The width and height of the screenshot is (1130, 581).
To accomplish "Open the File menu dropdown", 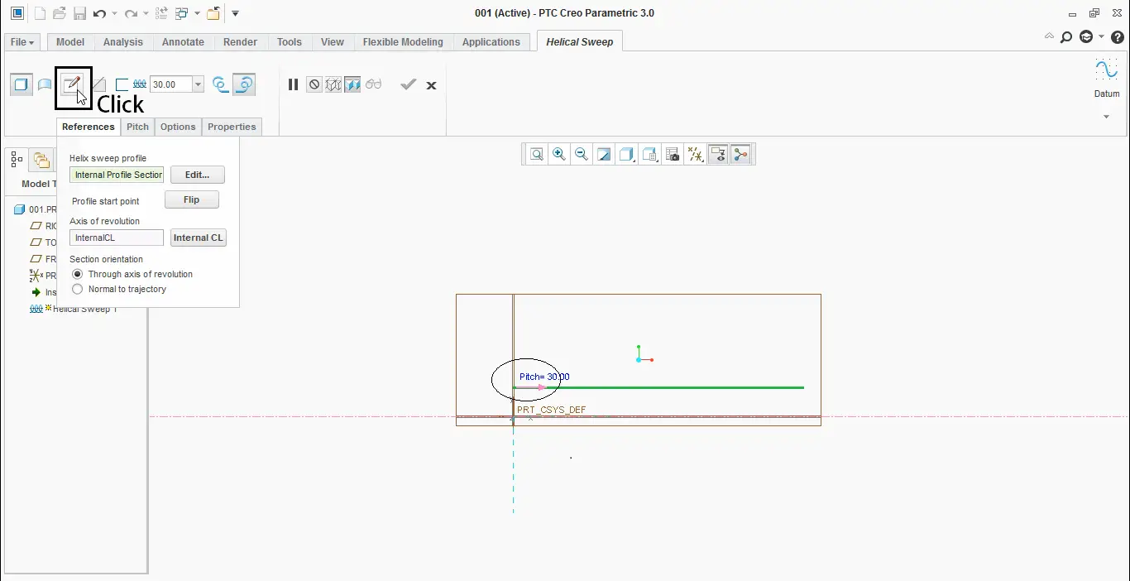I will (22, 41).
